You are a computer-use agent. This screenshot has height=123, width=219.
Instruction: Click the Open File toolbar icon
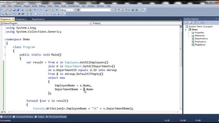tap(10, 10)
